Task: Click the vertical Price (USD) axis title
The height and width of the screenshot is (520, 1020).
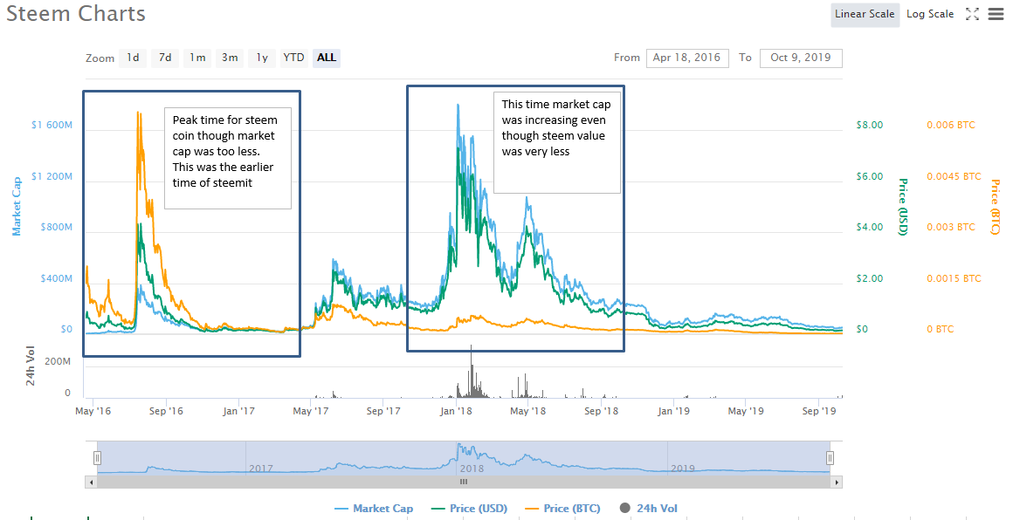Action: (x=903, y=207)
